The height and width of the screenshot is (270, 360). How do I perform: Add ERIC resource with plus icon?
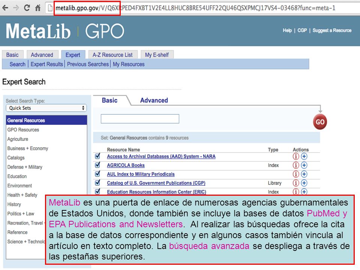[x=304, y=192]
